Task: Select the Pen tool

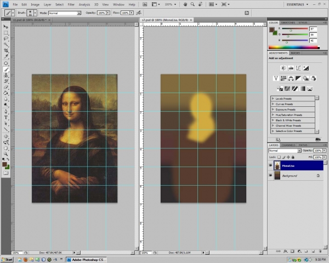Action: [5, 111]
